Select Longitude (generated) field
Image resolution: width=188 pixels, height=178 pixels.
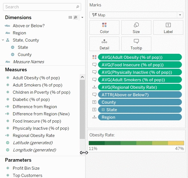pyautogui.click(x=34, y=150)
